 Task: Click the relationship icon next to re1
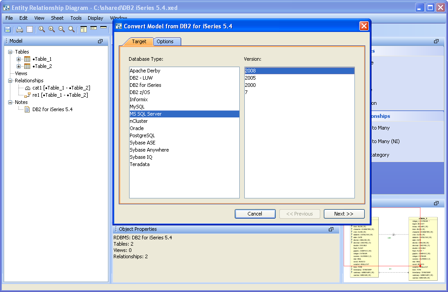pos(27,95)
